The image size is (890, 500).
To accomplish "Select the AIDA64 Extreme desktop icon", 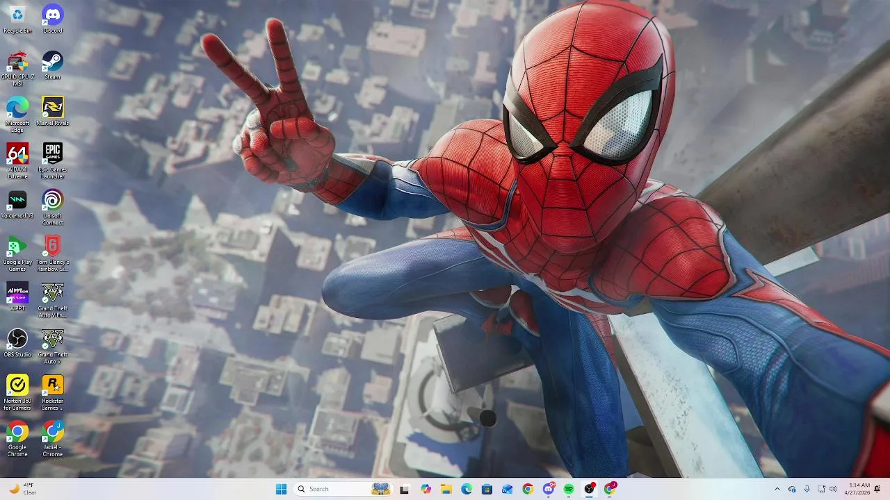I will [x=17, y=161].
